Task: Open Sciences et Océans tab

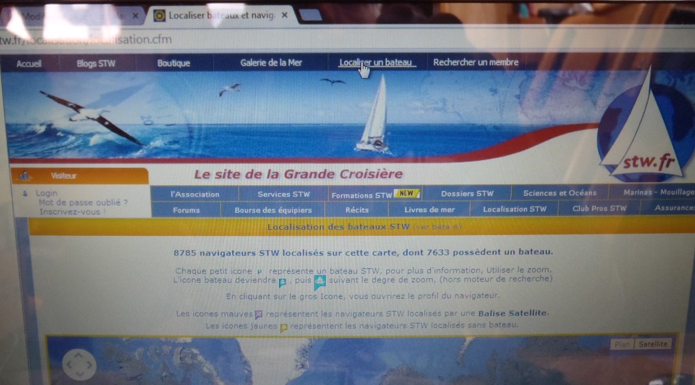Action: 559,193
